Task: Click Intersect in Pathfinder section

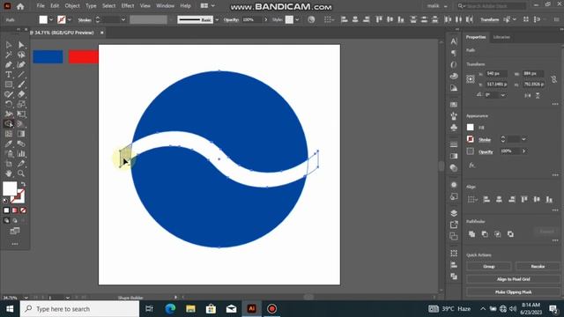Action: coord(497,234)
